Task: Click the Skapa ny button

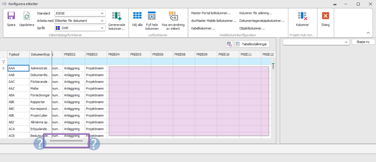Action: click(x=363, y=42)
